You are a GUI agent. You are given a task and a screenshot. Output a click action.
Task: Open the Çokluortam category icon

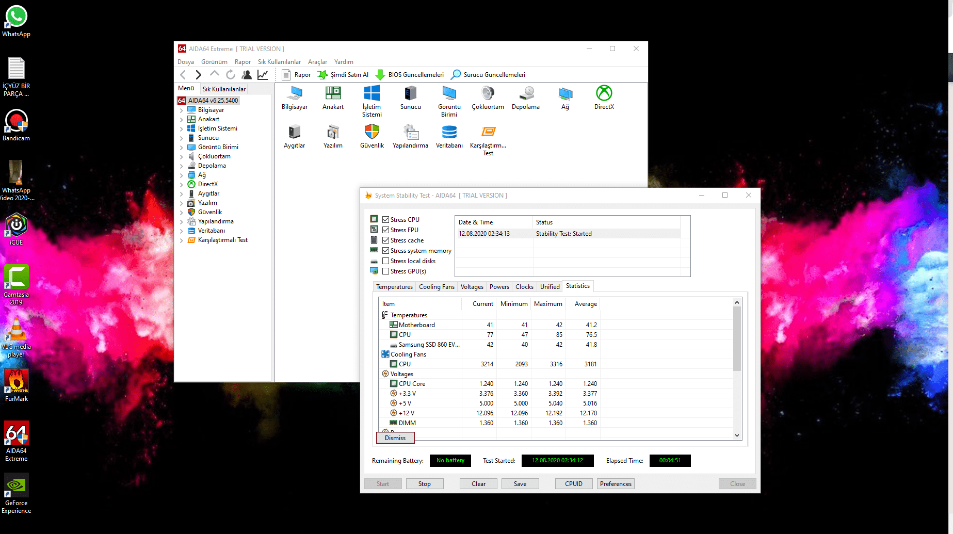click(488, 98)
